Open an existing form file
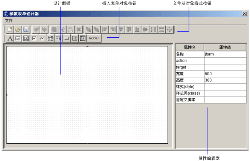This screenshot has height=161, width=250. pos(18,29)
